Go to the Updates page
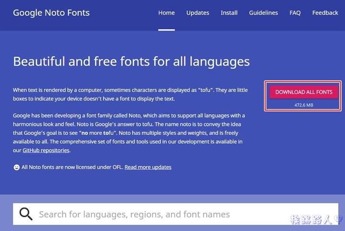 click(197, 13)
